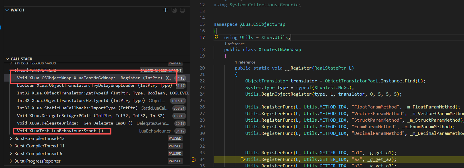The width and height of the screenshot is (464, 168).
Task: Add a new watch expression
Action: coord(166,10)
